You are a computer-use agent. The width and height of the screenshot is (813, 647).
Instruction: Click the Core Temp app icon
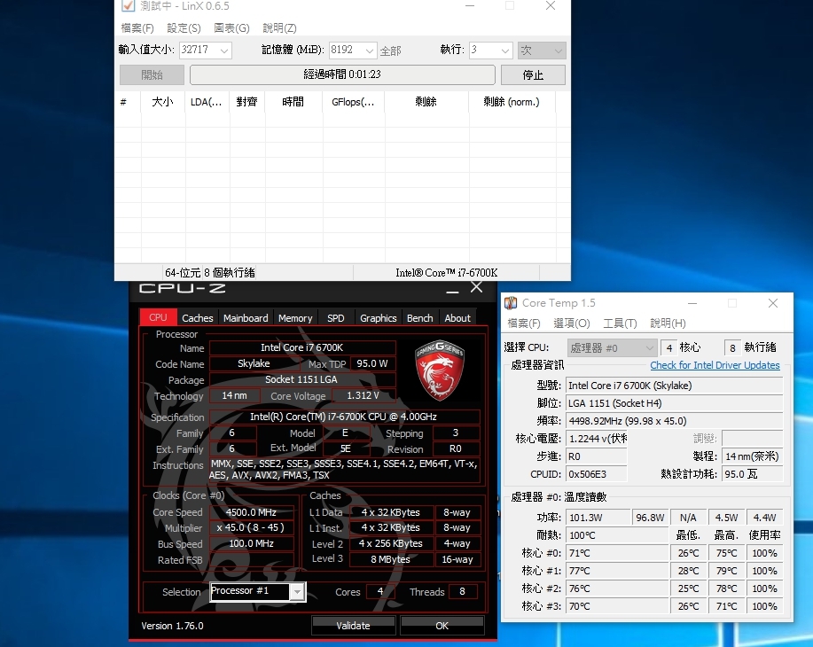[x=511, y=303]
